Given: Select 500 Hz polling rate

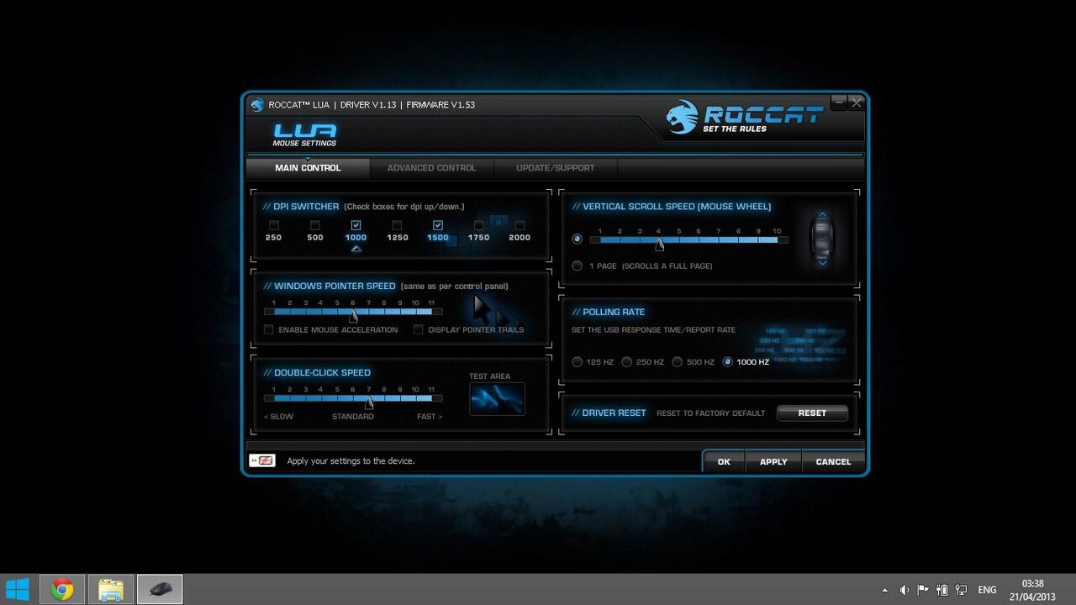Looking at the screenshot, I should pos(677,362).
